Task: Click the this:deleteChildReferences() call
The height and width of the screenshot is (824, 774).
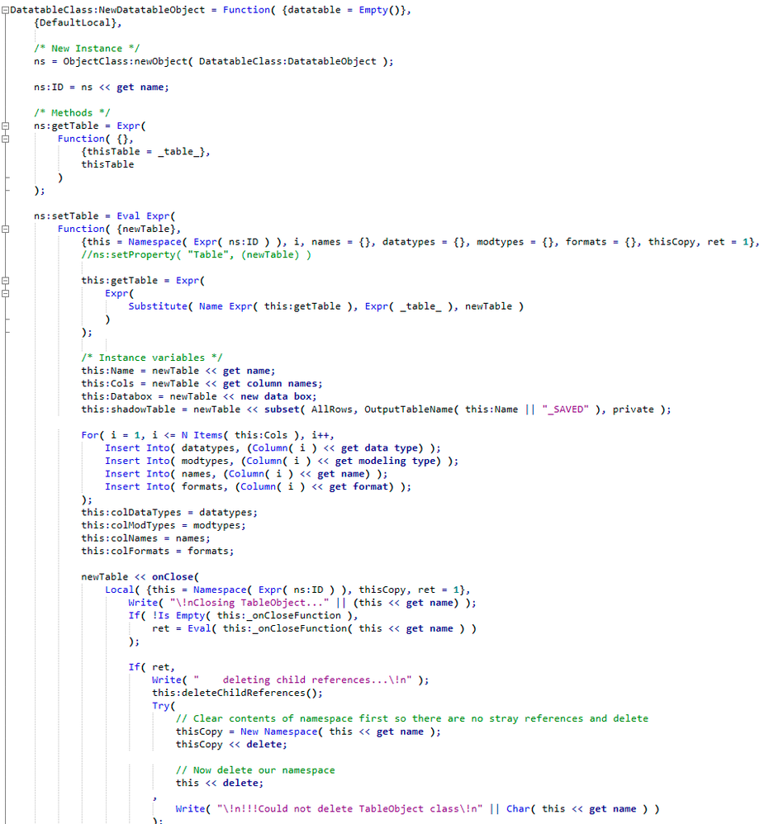Action: pos(237,694)
